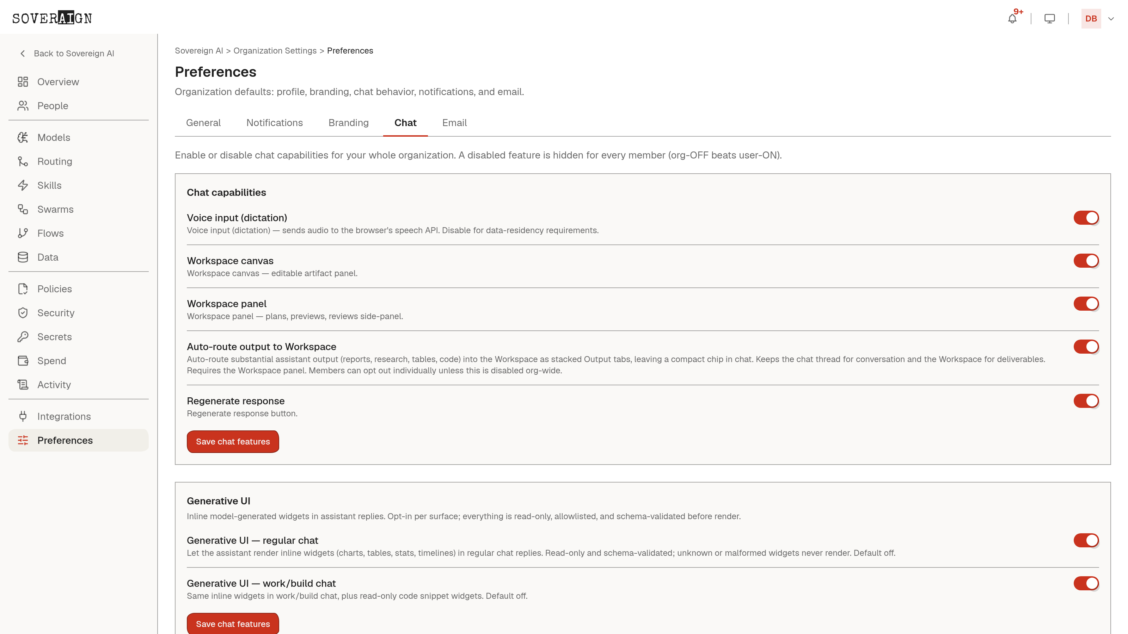The image size is (1128, 634).
Task: Navigate to People page
Action: [78, 106]
